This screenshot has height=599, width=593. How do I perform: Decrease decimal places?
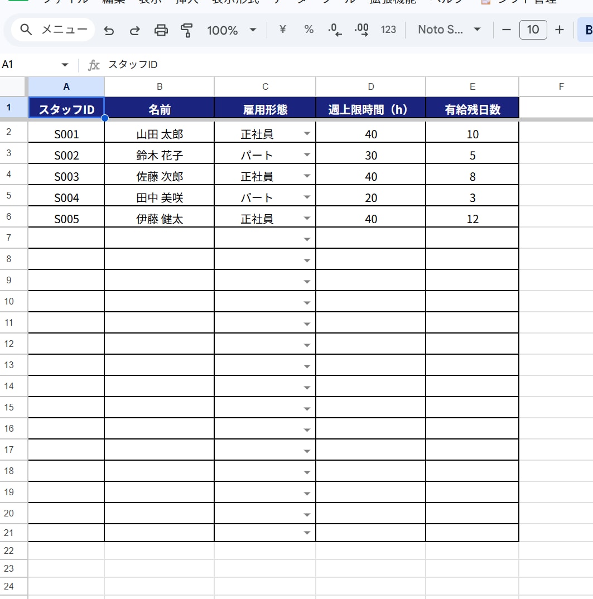(x=335, y=30)
